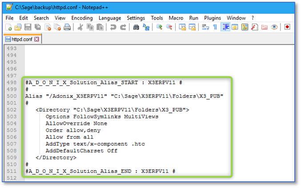Open the Settings menu
The width and height of the screenshot is (301, 188).
(136, 18)
